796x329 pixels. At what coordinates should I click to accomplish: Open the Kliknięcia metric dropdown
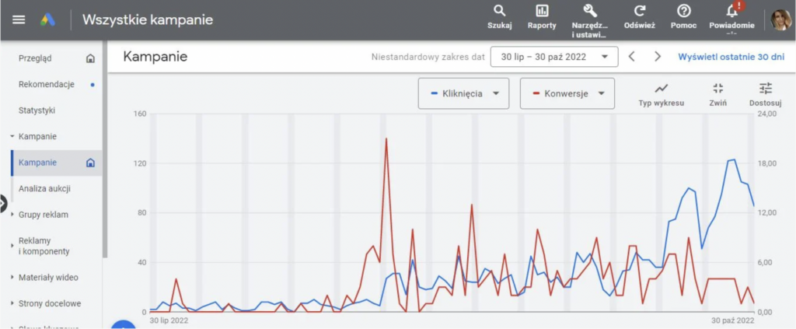(463, 93)
